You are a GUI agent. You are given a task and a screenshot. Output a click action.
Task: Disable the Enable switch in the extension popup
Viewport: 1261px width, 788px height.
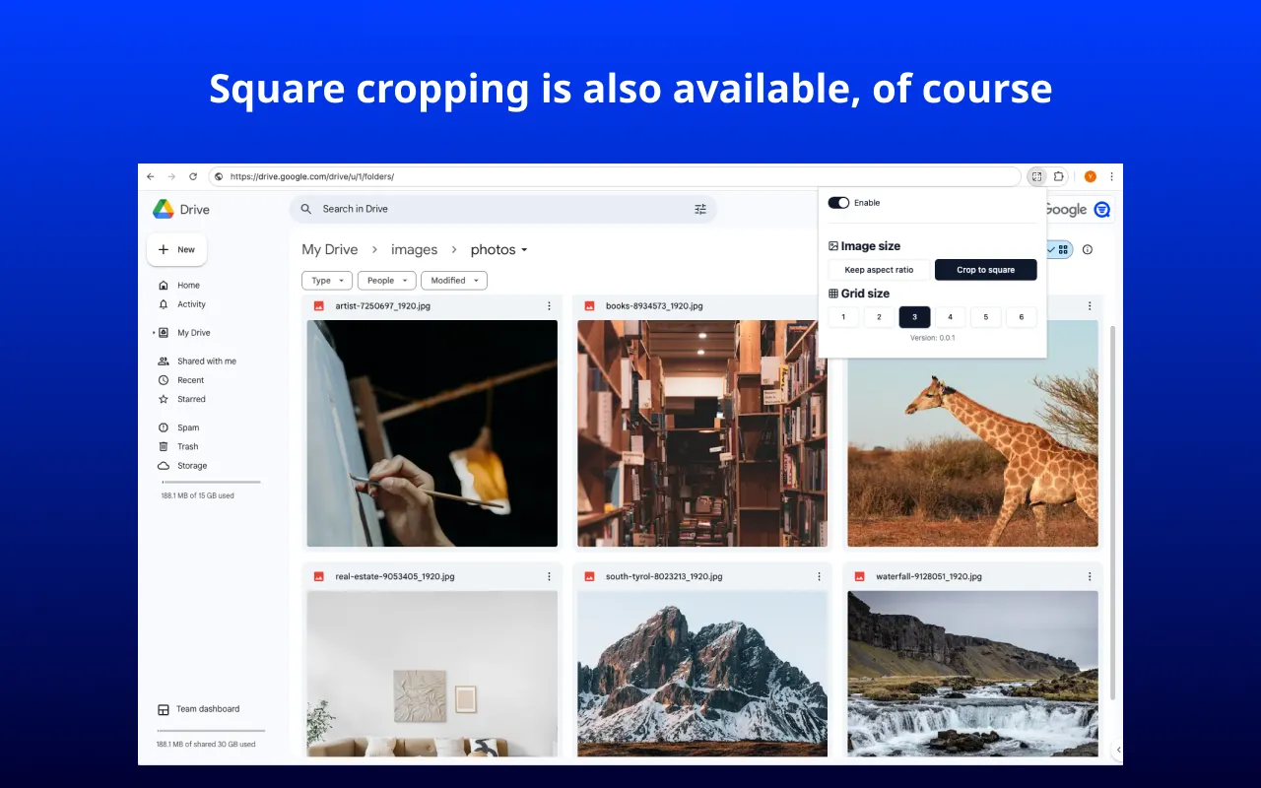tap(838, 202)
